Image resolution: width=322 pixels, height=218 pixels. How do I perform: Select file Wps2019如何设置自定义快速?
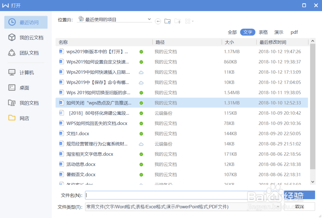tap(182, 62)
